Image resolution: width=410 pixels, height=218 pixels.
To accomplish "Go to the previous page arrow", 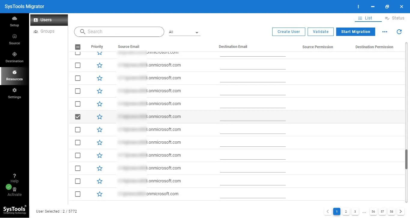I will pyautogui.click(x=328, y=211).
